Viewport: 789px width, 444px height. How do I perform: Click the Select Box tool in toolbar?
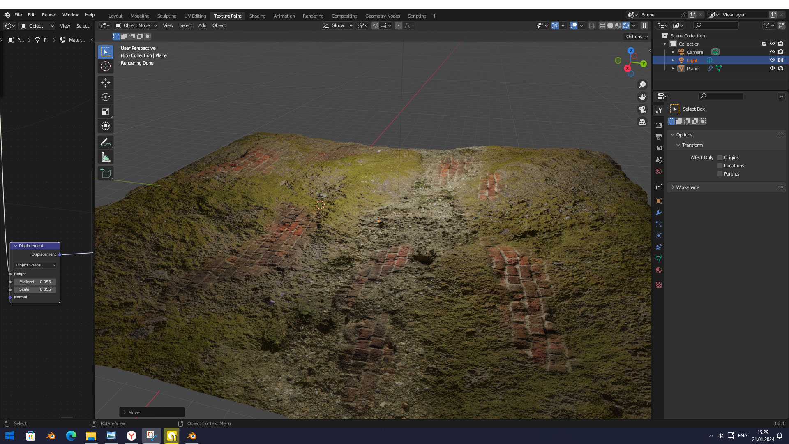click(x=106, y=52)
